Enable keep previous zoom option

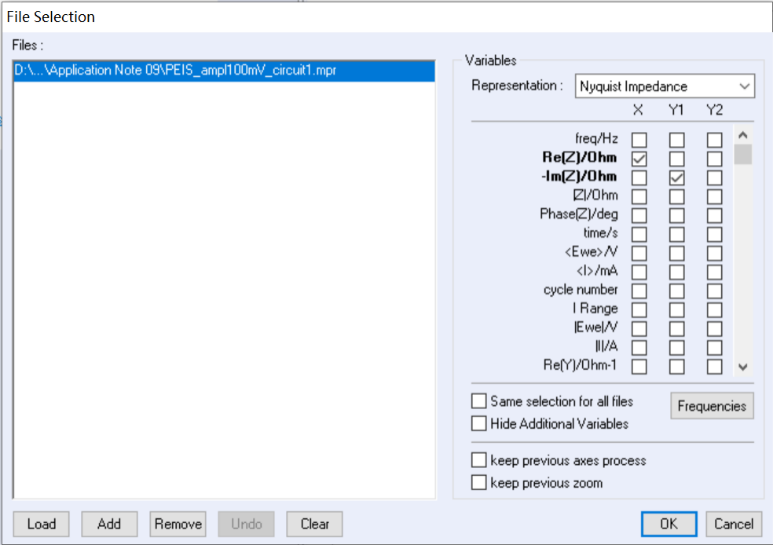point(479,483)
